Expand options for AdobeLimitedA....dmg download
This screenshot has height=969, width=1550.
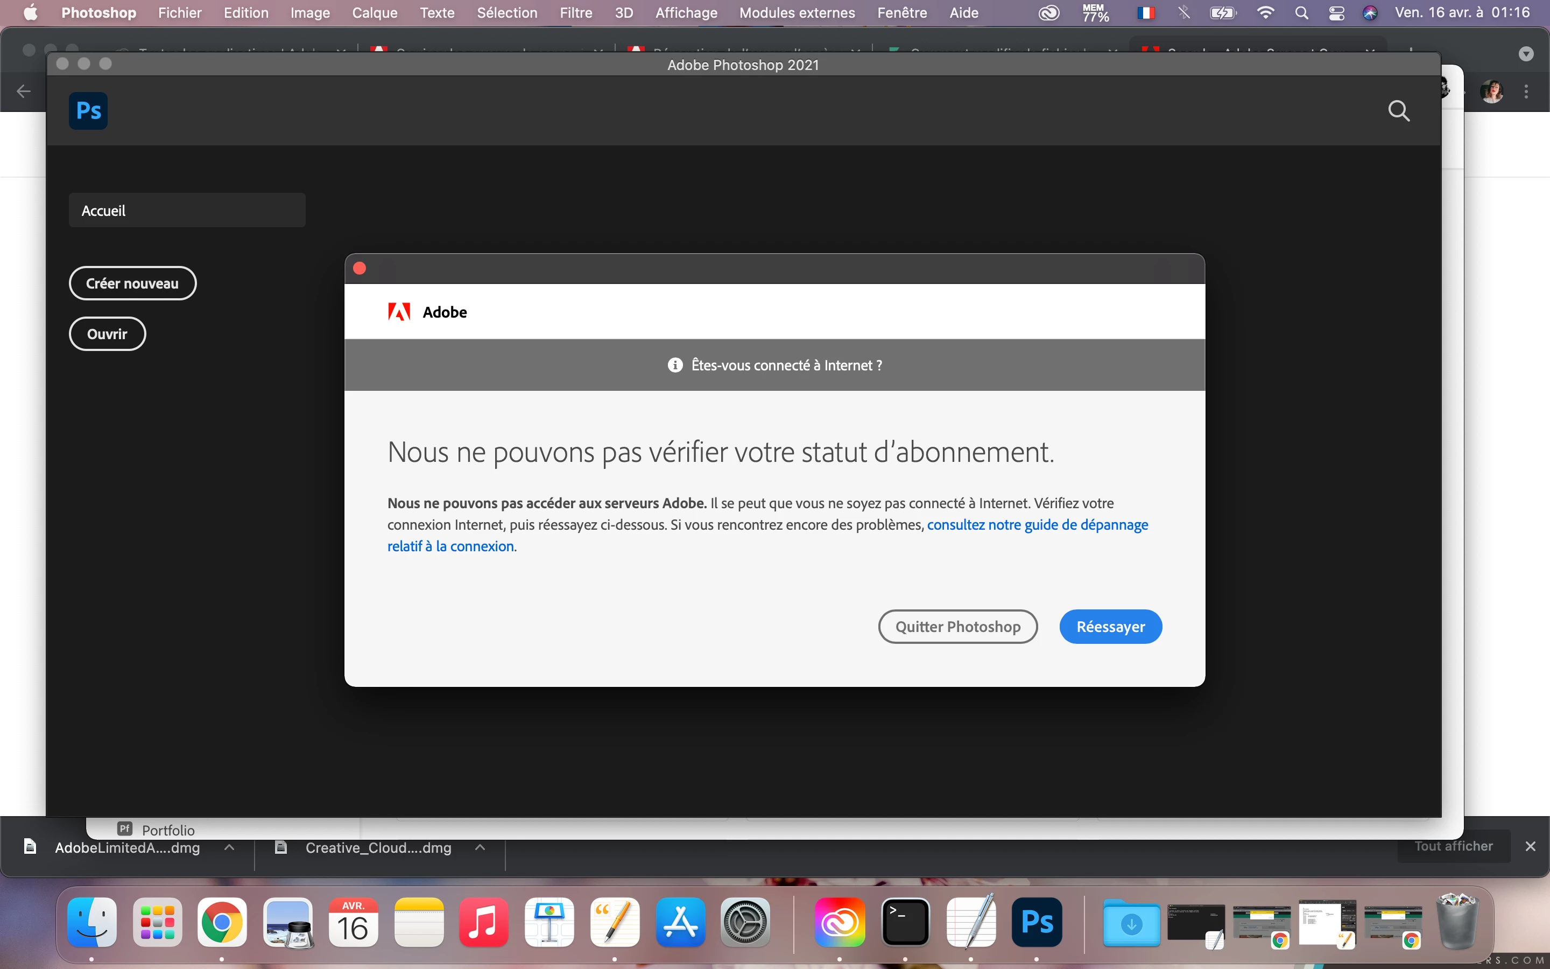(229, 847)
